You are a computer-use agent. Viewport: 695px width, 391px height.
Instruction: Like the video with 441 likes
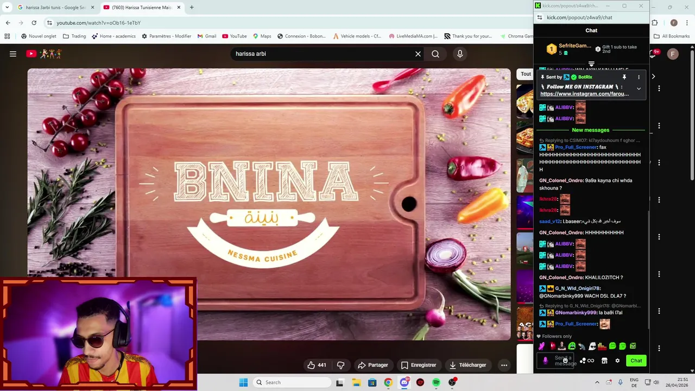(317, 365)
